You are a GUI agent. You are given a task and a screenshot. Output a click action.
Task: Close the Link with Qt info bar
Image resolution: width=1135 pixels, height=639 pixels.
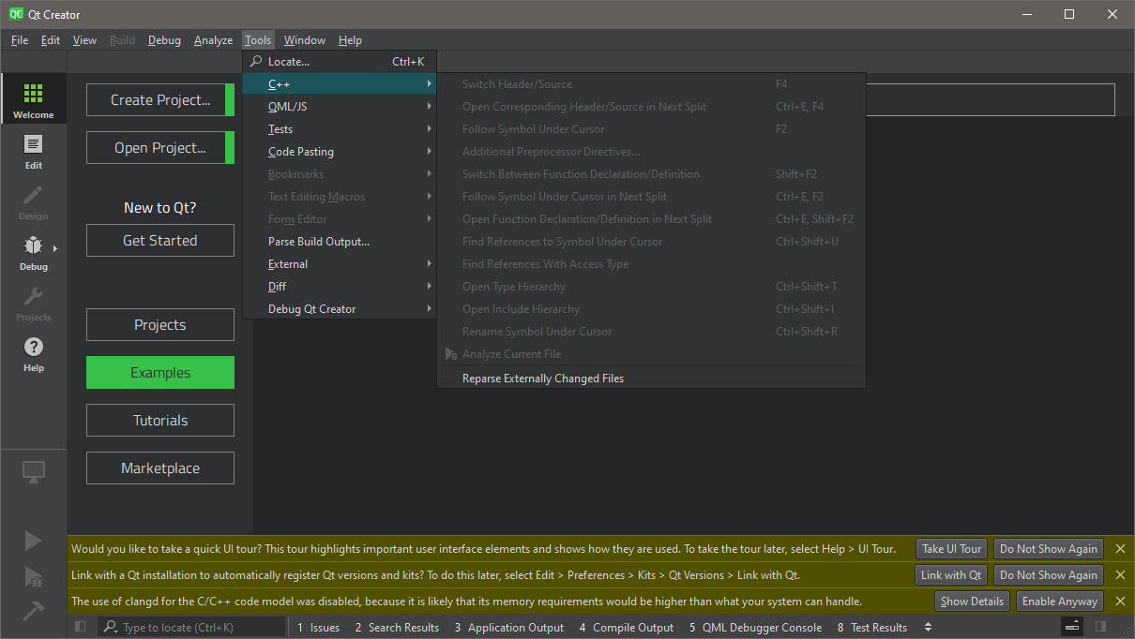pyautogui.click(x=1120, y=575)
